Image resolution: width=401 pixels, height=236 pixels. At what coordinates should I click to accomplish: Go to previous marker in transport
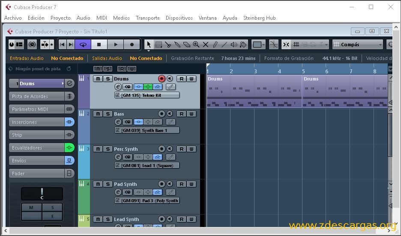tap(62, 45)
